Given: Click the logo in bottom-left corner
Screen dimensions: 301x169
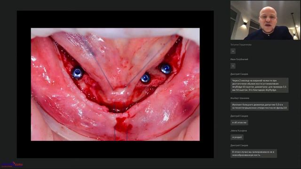Looking at the screenshot, I should click(x=12, y=164).
